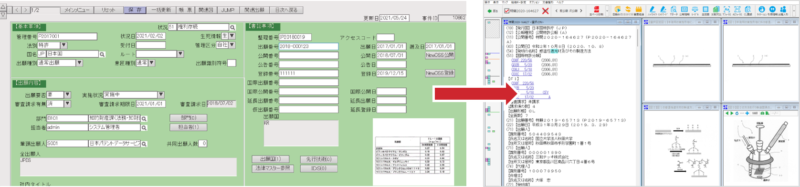Click the ハイライト highlight pen icon
800x187 pixels.
(x=652, y=10)
